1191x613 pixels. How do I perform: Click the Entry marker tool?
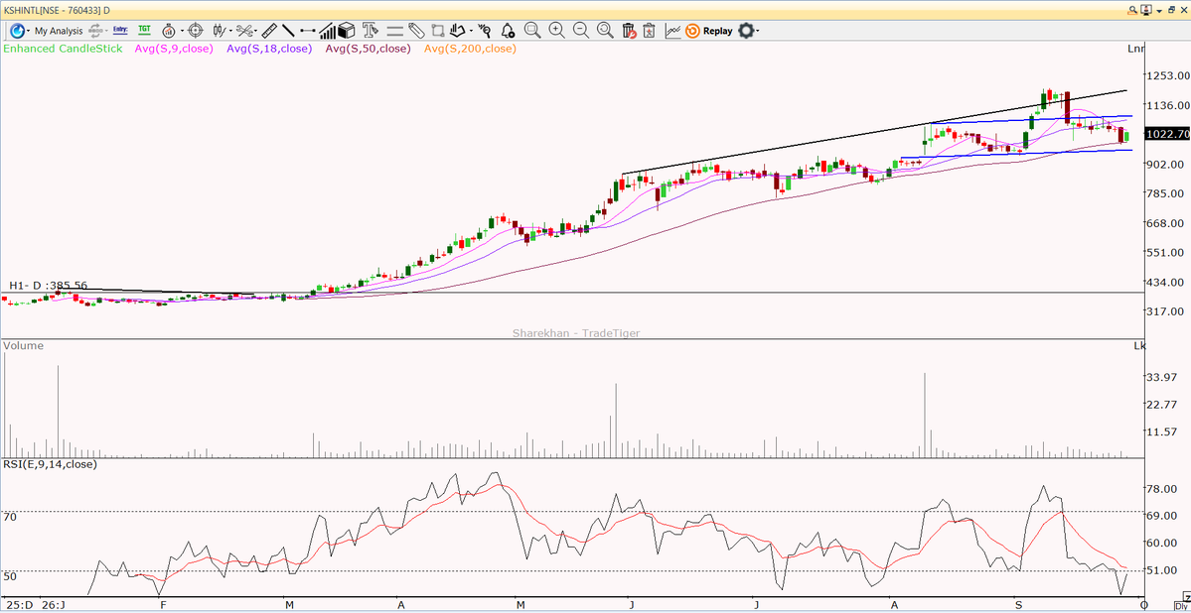(x=120, y=31)
